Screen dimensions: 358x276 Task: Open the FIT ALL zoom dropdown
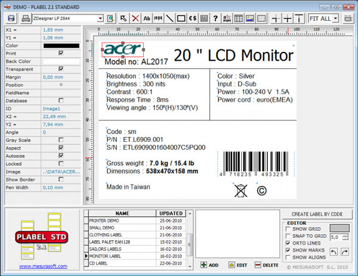[x=335, y=18]
